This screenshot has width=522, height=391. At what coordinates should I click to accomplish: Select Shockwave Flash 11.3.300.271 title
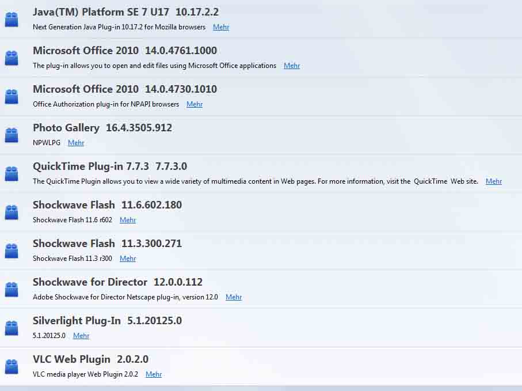107,244
